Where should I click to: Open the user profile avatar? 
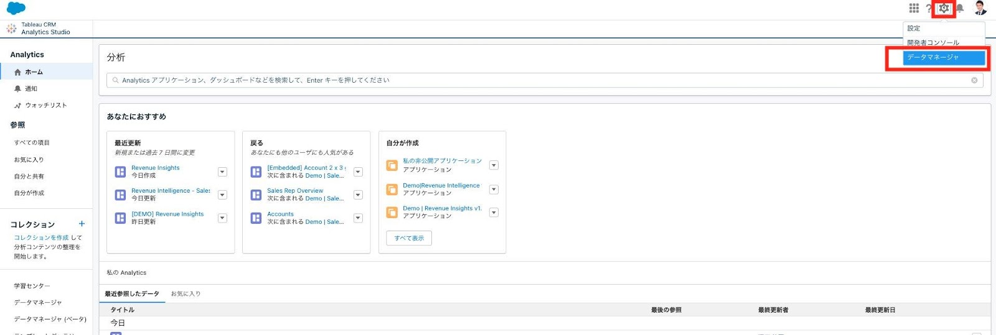point(980,8)
